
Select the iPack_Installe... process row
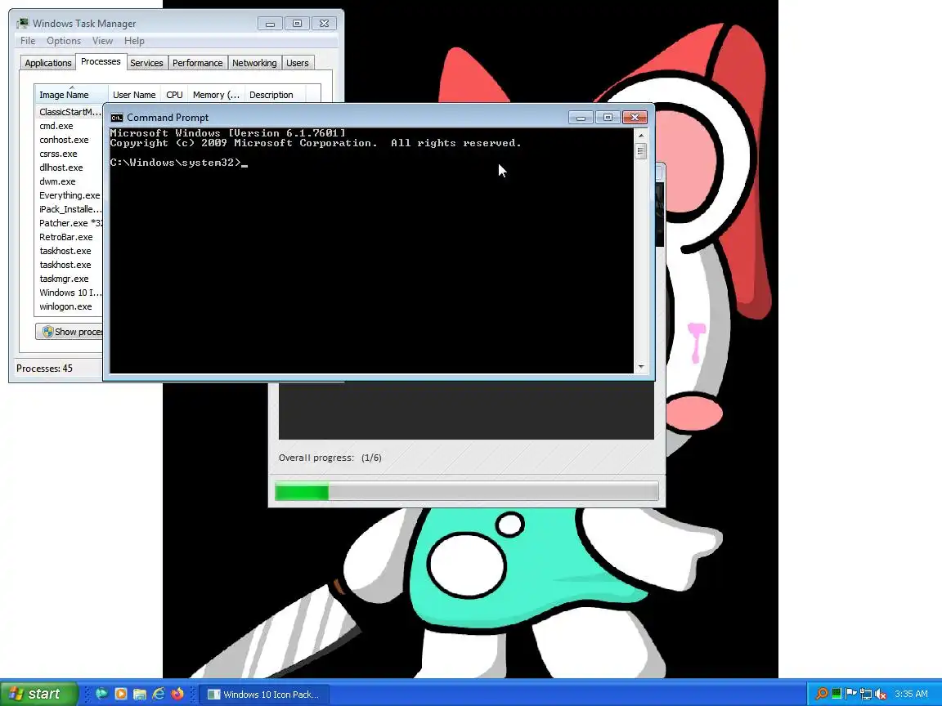point(69,209)
